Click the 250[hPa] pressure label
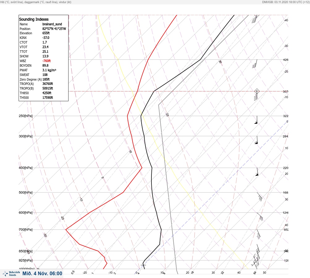 point(26,116)
